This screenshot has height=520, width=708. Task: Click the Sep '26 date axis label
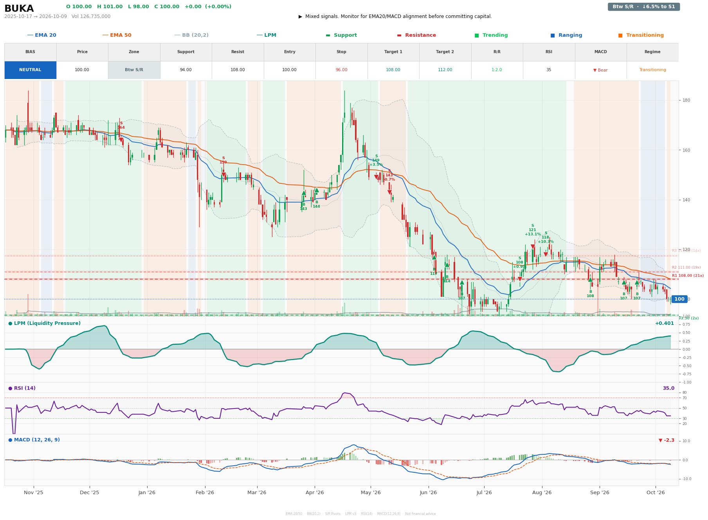pyautogui.click(x=600, y=493)
